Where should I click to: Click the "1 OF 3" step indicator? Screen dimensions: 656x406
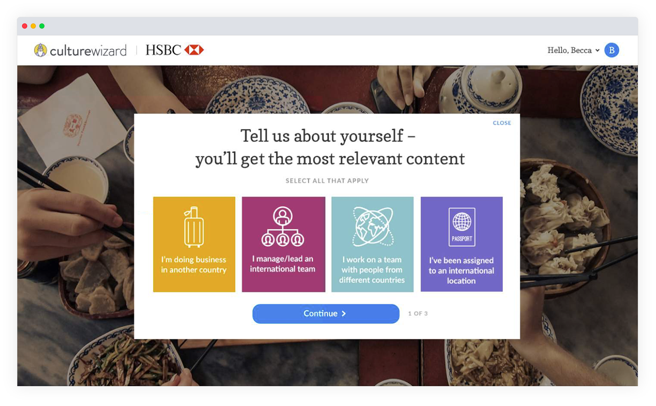pos(418,314)
